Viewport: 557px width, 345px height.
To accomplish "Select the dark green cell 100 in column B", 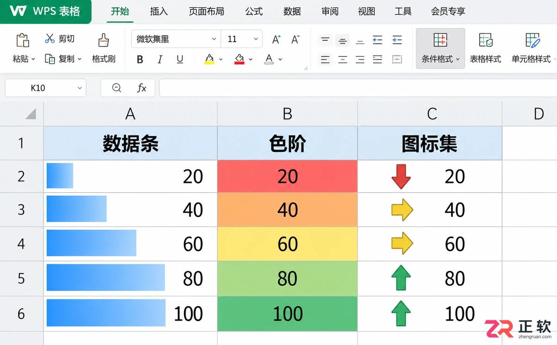I will pos(287,314).
